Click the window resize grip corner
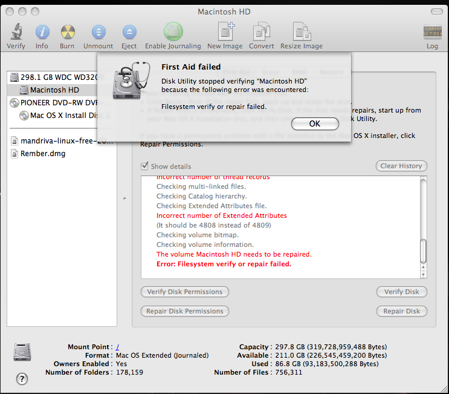The image size is (449, 394). (444, 389)
